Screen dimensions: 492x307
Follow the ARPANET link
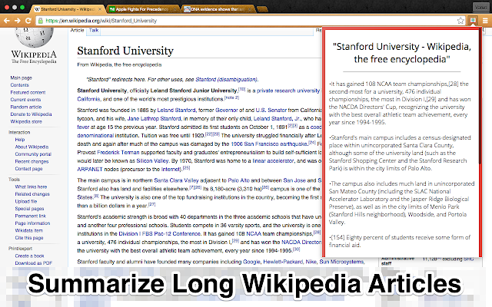90,169
